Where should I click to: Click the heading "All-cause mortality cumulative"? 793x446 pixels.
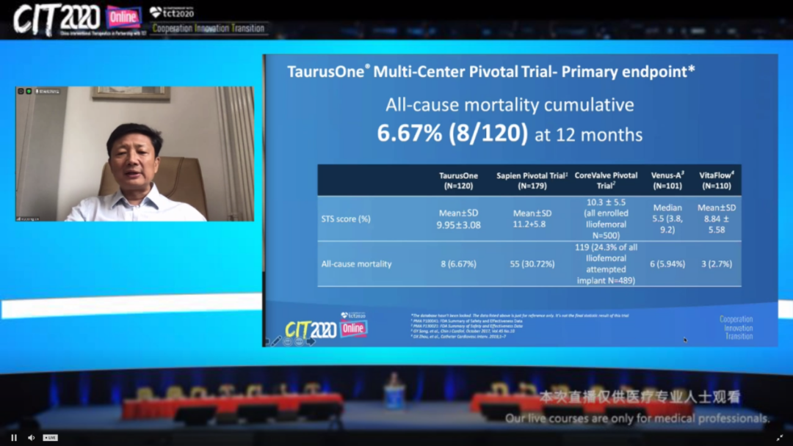tap(510, 105)
